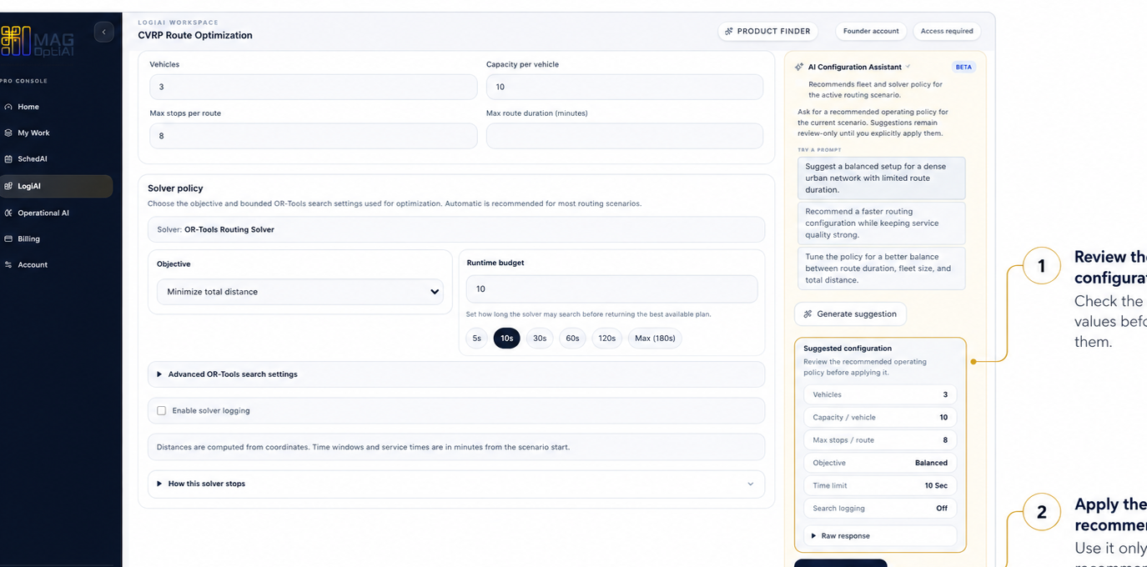This screenshot has width=1147, height=567.
Task: Open the Product Finder button
Action: [x=767, y=31]
